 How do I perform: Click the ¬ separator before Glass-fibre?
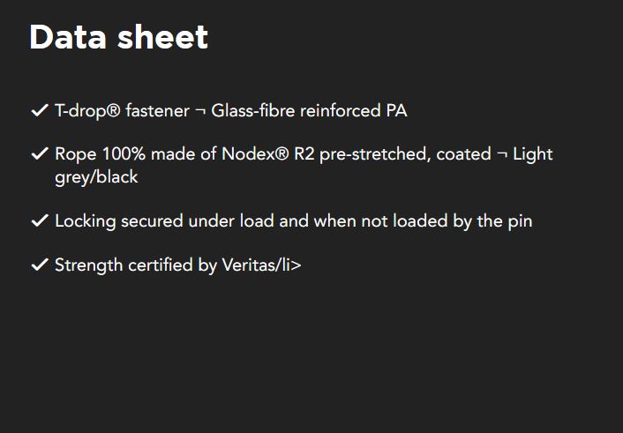199,112
